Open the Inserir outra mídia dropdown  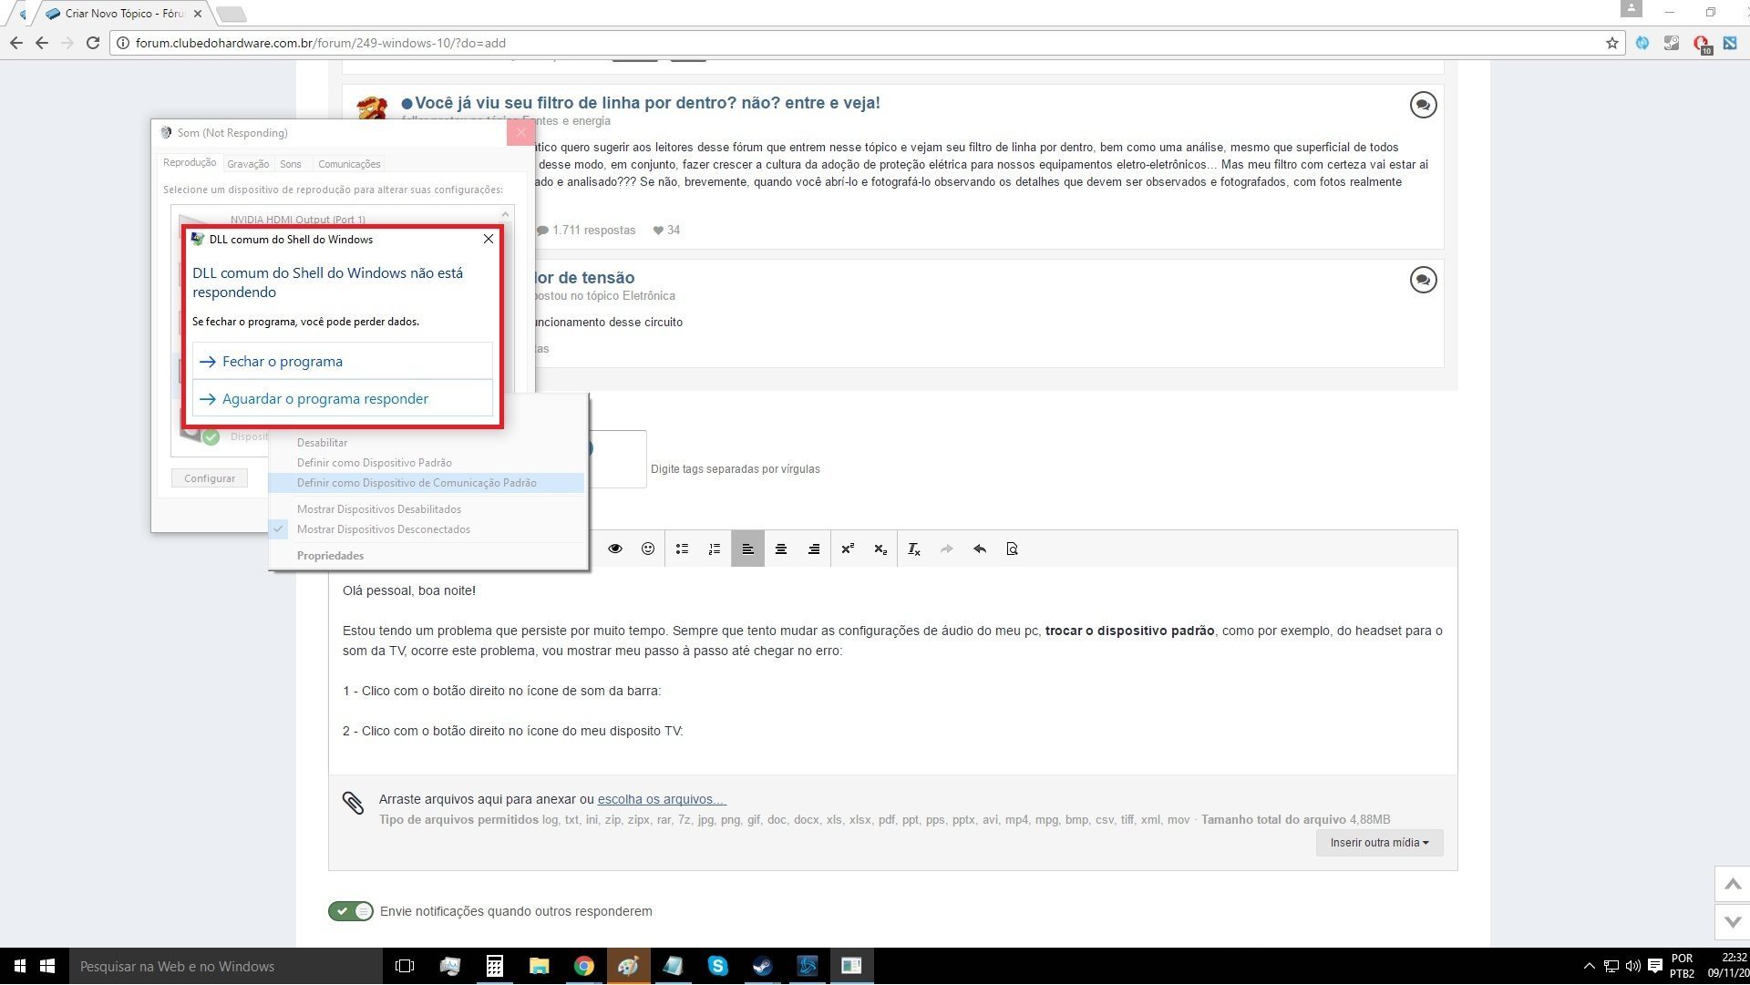coord(1379,843)
